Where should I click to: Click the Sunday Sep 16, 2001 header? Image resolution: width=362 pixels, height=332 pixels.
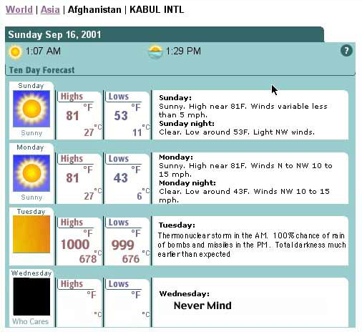click(54, 34)
